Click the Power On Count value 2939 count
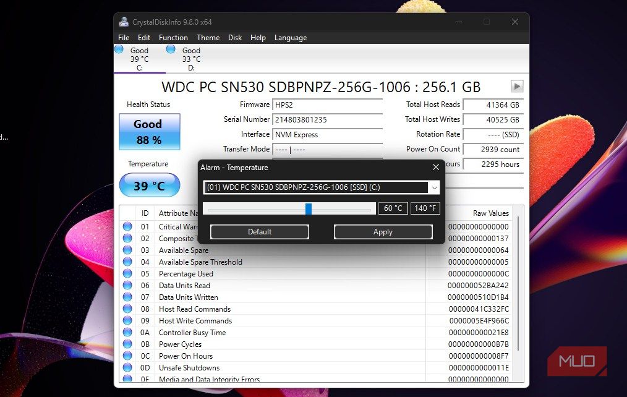This screenshot has width=627, height=397. tap(493, 150)
